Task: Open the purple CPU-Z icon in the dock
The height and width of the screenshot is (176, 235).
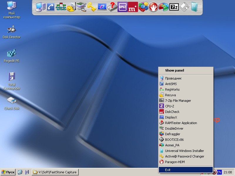Action: click(122, 7)
